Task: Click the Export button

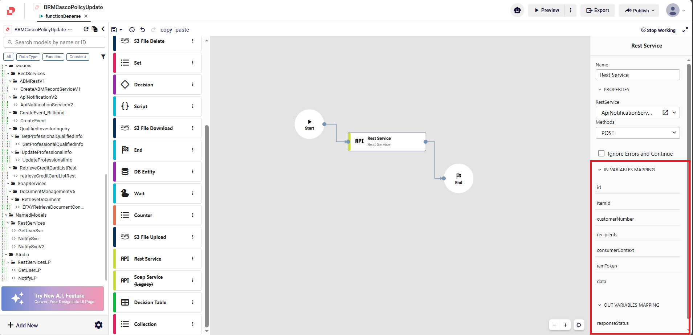Action: [x=598, y=10]
